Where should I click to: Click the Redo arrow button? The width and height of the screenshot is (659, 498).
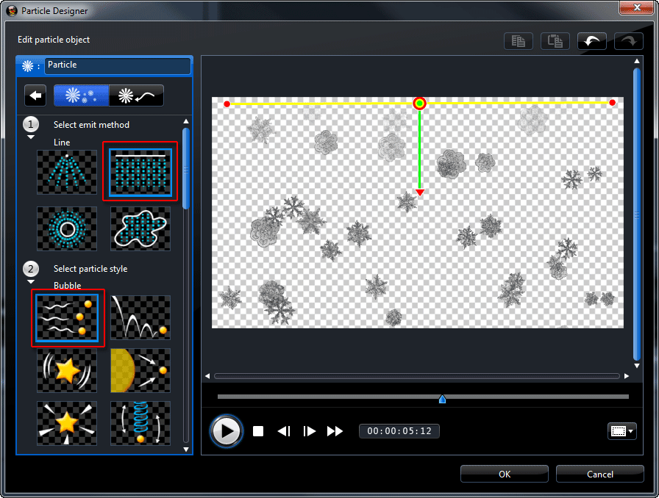[x=628, y=41]
